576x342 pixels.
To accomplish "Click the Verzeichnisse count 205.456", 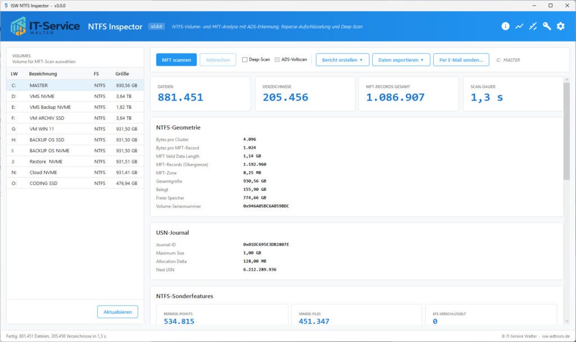I will point(285,98).
